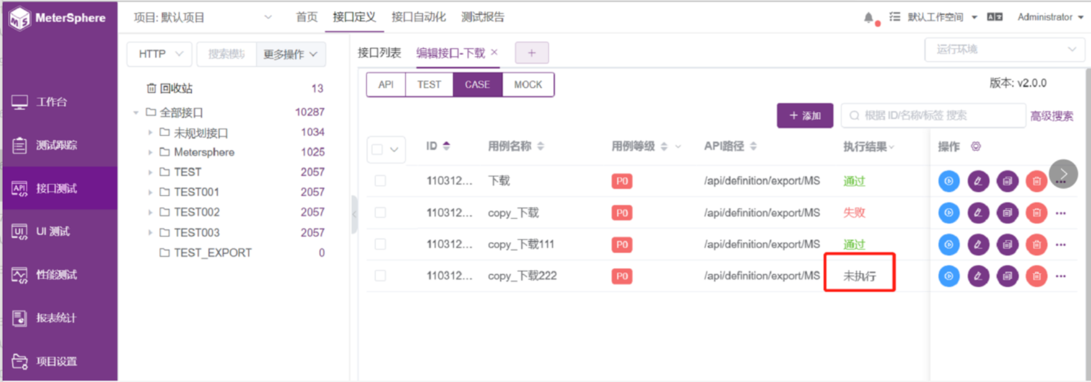Click the + 添加 button
This screenshot has height=382, width=1091.
coord(805,115)
